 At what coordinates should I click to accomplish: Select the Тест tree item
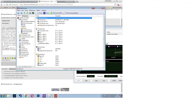coord(22,58)
